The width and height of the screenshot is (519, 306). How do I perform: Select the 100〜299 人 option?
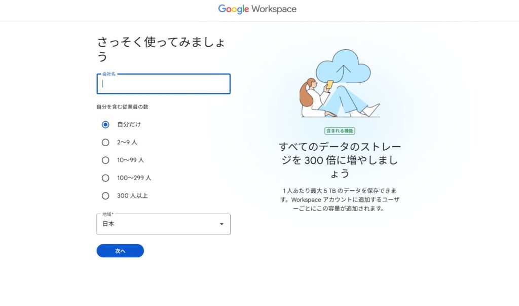point(105,178)
